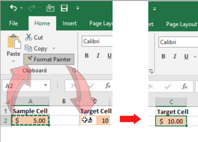198x142 pixels.
Task: Click the Name Box showing A2
Action: pos(26,86)
